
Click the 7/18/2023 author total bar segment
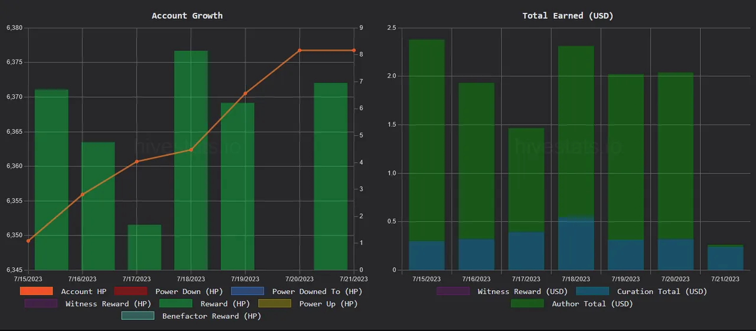tap(576, 132)
